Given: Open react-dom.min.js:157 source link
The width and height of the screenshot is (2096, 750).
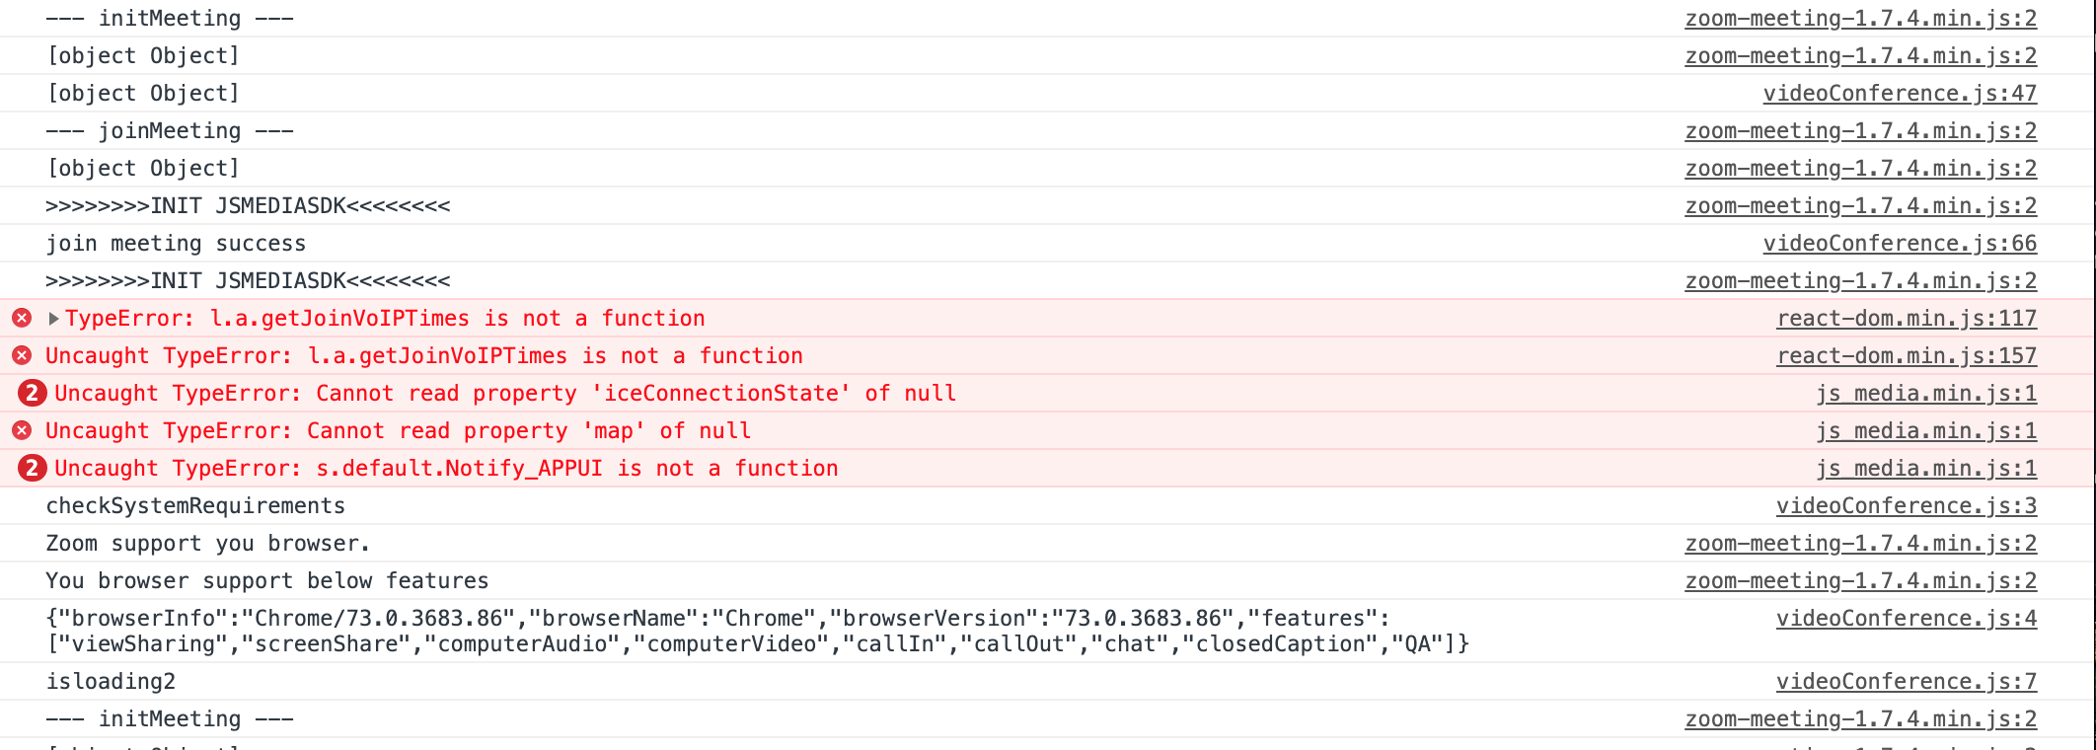Looking at the screenshot, I should click(1907, 356).
